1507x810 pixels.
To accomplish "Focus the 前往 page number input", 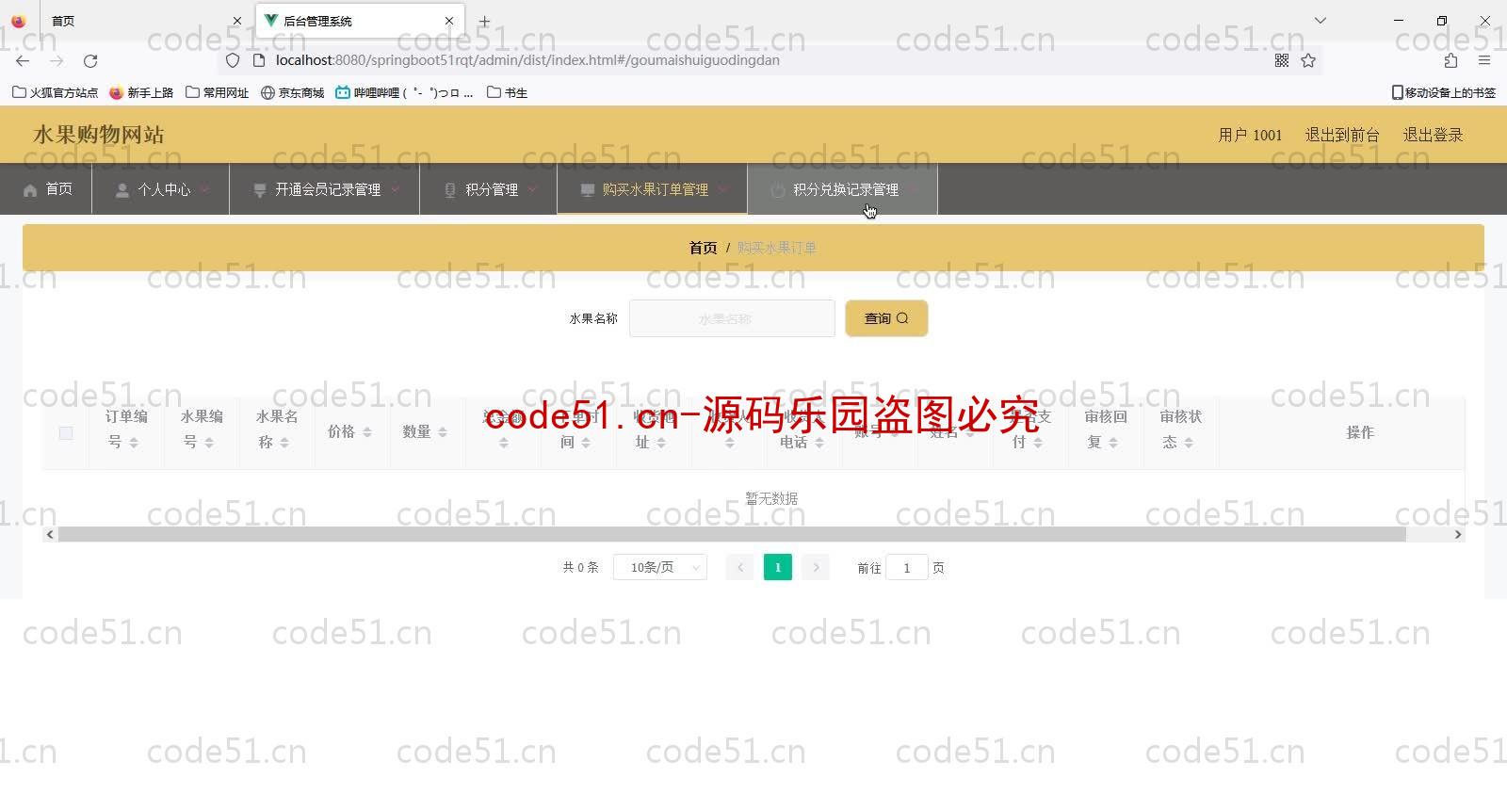I will coord(907,567).
